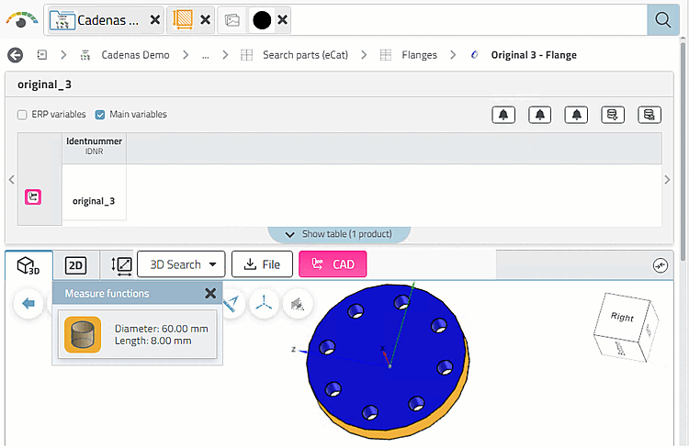Click the magnifier search button
The image size is (689, 448).
pos(662,20)
